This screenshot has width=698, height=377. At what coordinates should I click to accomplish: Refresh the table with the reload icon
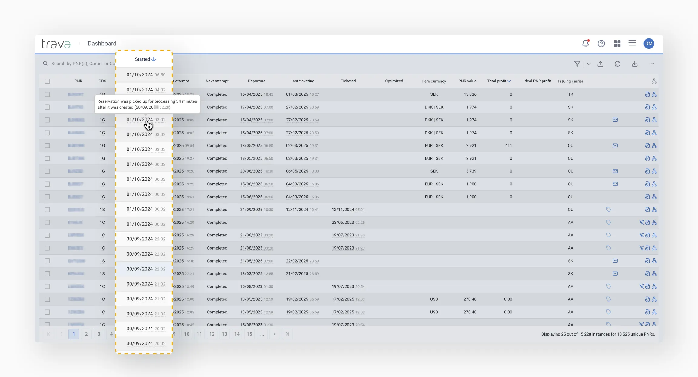[617, 64]
